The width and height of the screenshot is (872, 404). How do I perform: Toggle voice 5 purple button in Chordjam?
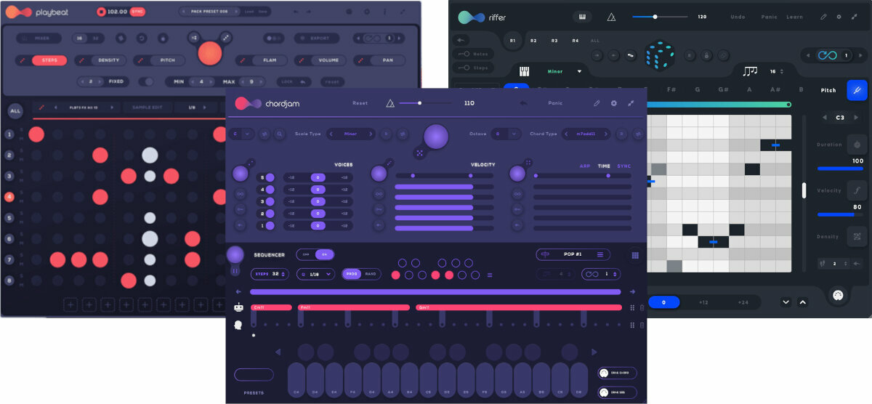click(270, 177)
